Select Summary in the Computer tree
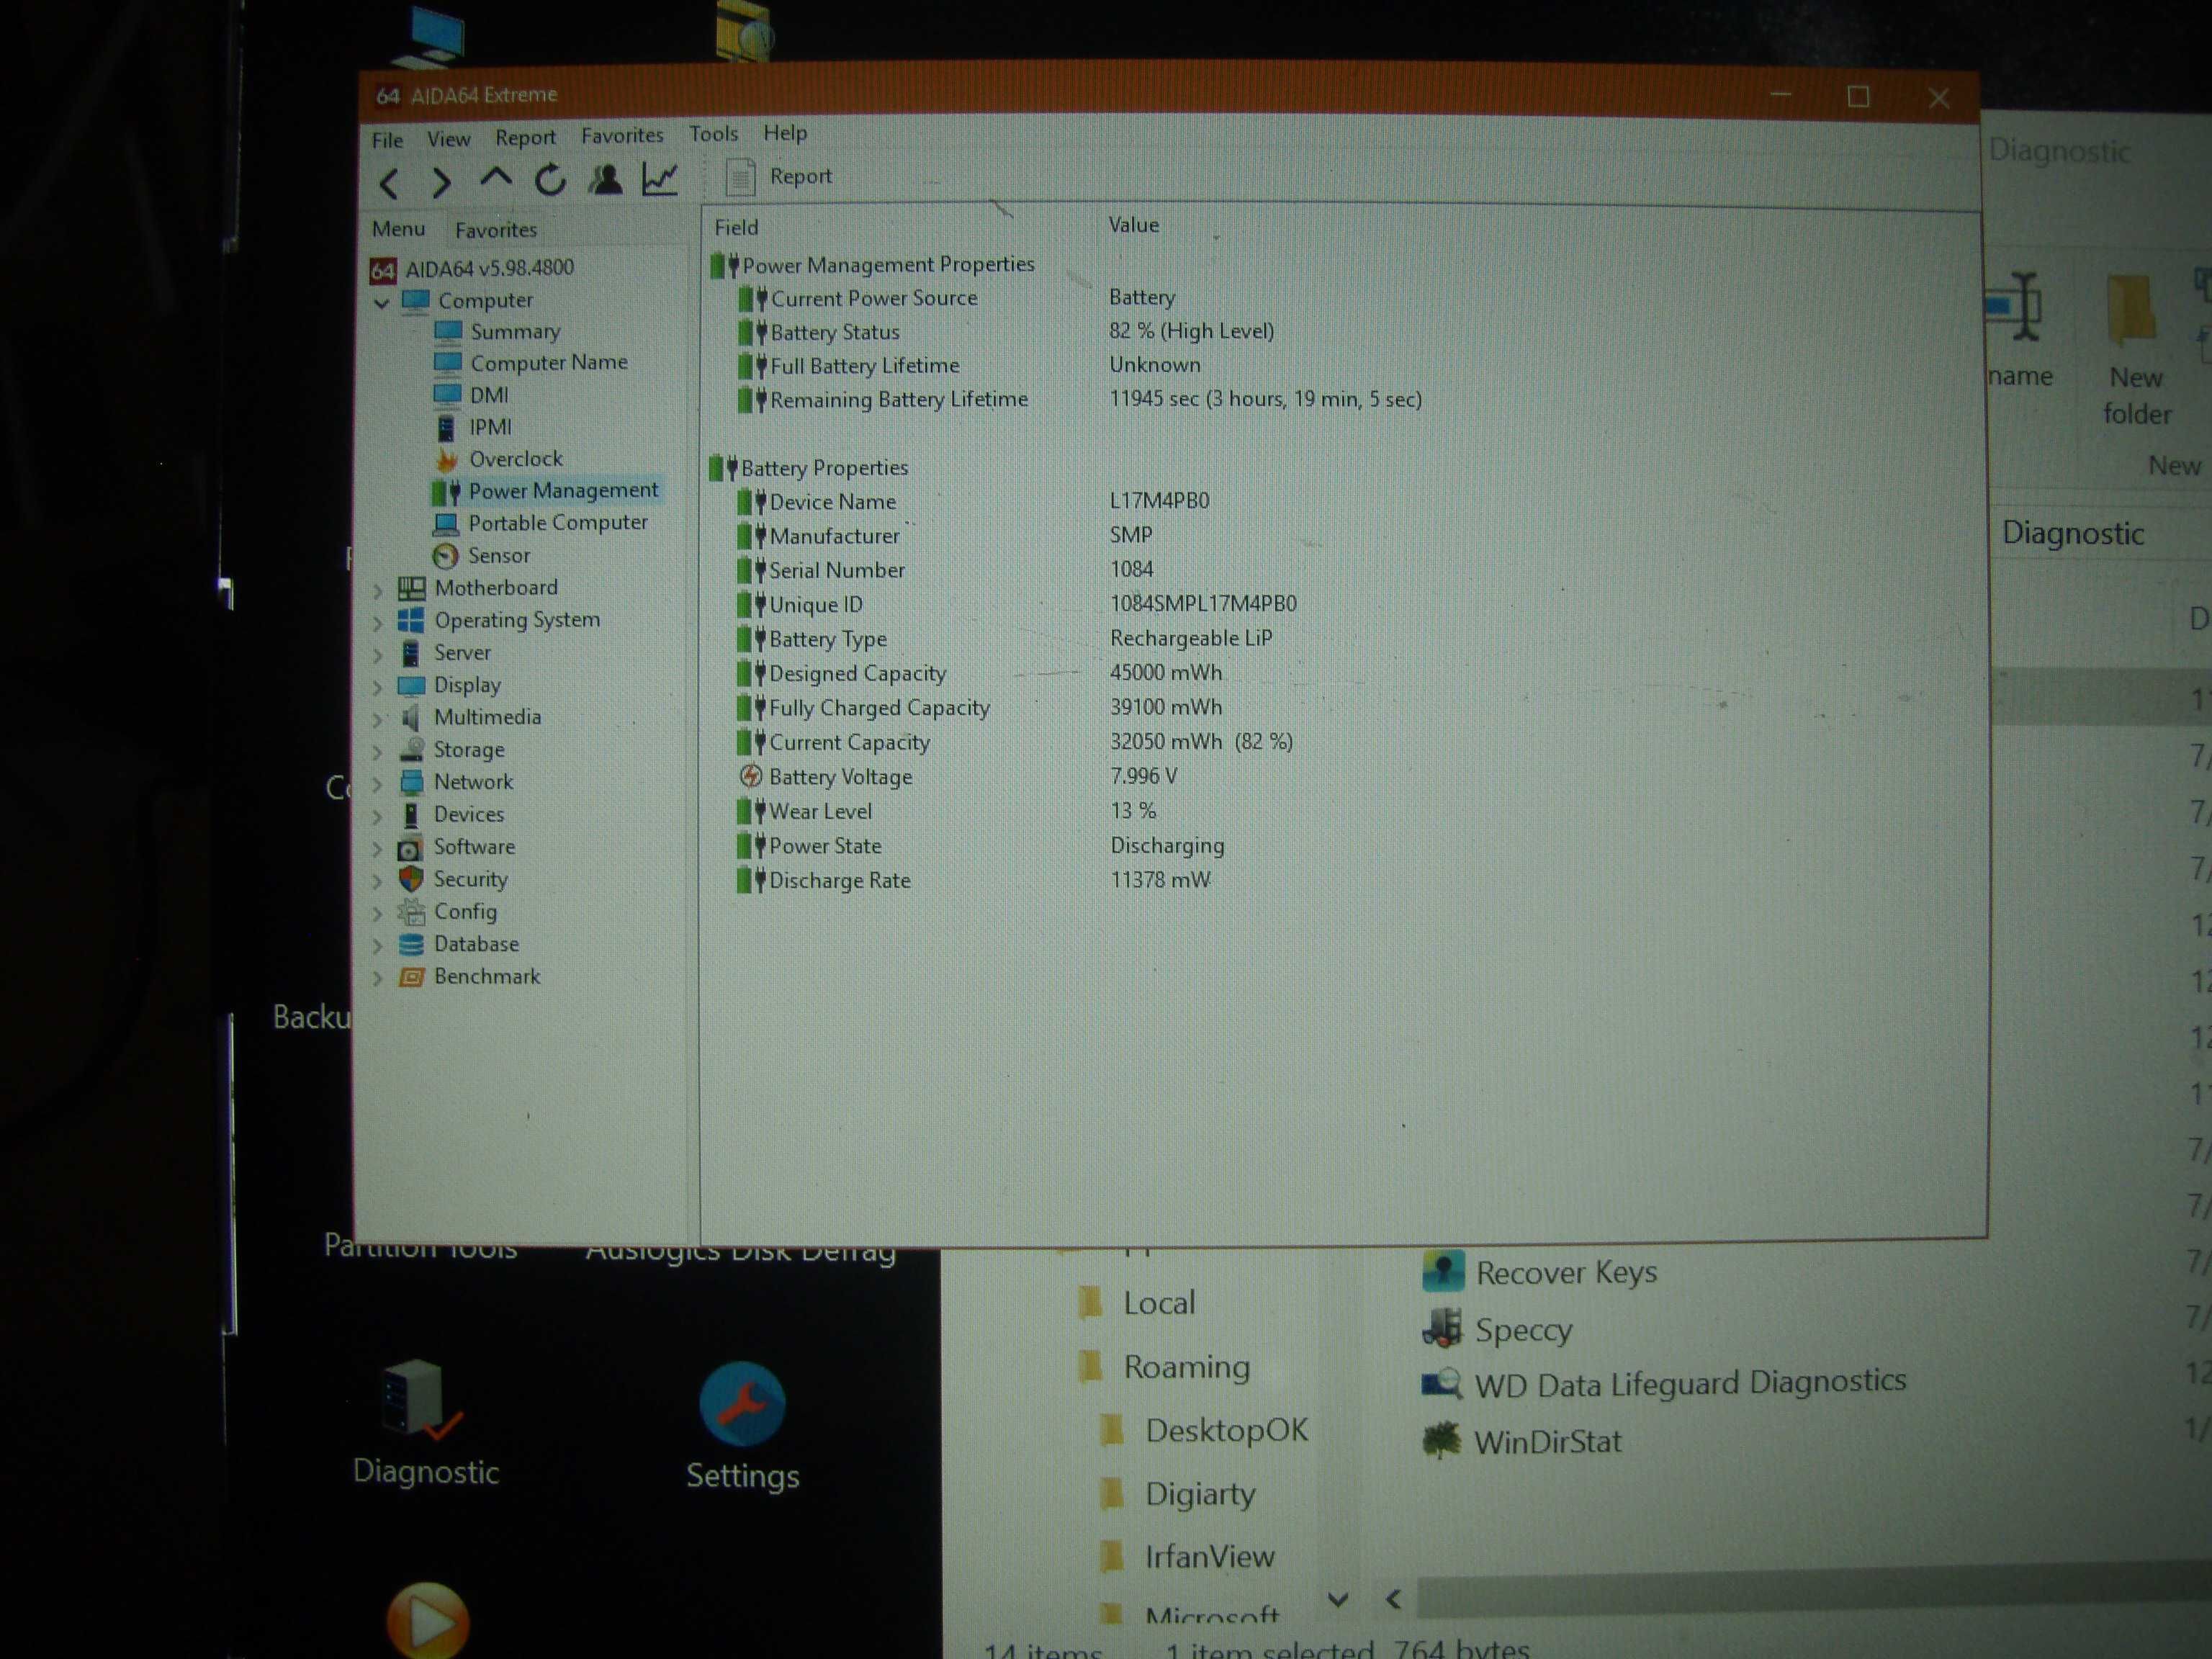 (x=497, y=331)
